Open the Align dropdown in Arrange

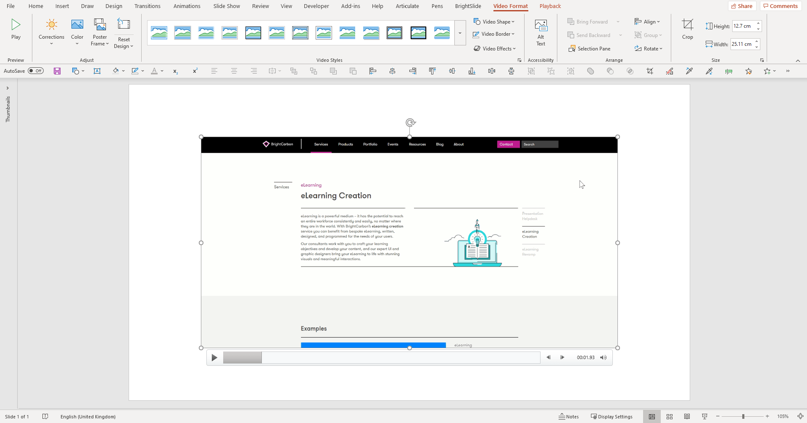[647, 22]
